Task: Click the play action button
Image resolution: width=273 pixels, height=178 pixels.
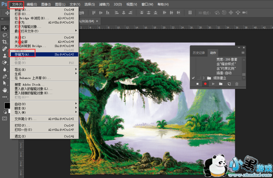Action: pyautogui.click(x=213, y=84)
